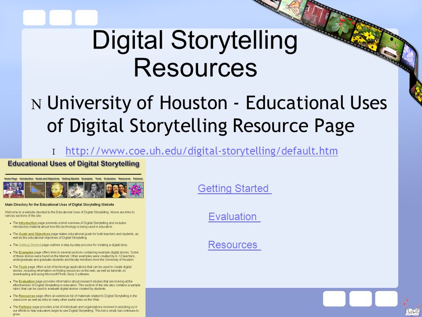422x317 pixels.
Task: Select Partners in the website navigation bar
Action: point(138,179)
